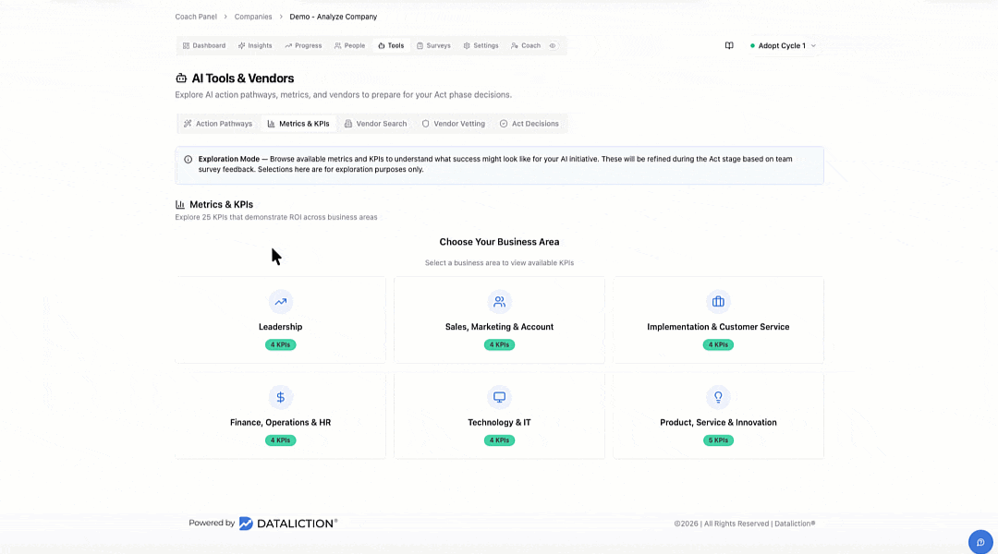Click the Finance dollar sign icon
Viewport: 998px width, 554px height.
pos(281,397)
